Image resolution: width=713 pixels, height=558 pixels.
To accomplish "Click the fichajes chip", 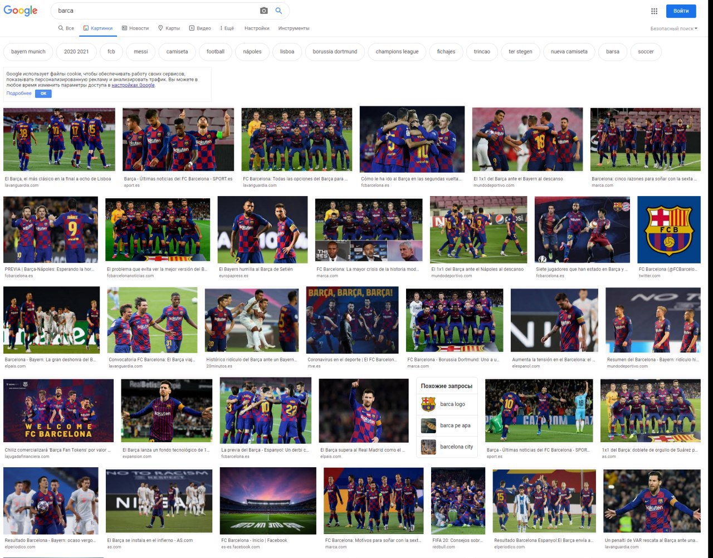I will (x=446, y=52).
